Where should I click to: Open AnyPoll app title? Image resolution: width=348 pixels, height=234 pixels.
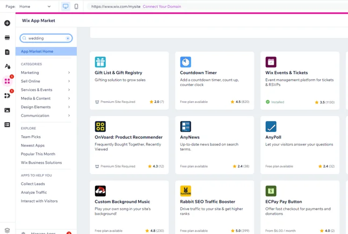point(273,137)
